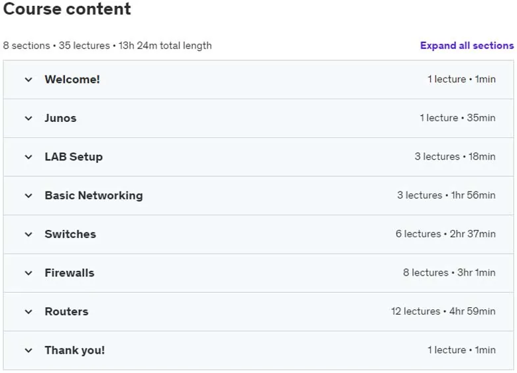Expand the Junos section chevron
Screen dimensions: 517x373
pos(29,119)
